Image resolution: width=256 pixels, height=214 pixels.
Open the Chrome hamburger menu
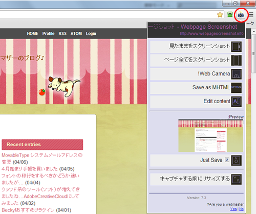pyautogui.click(x=251, y=14)
